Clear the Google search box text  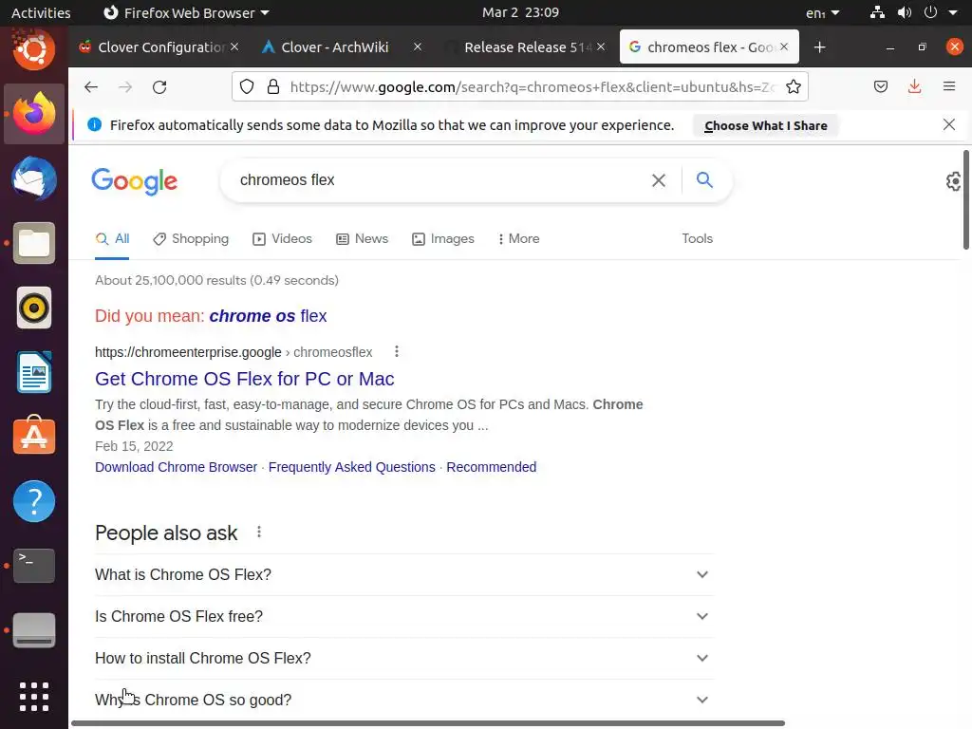click(x=659, y=180)
